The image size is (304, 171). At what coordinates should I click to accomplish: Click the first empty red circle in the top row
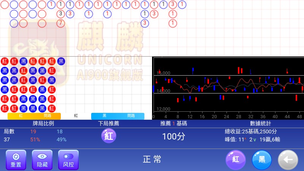(x=5, y=5)
